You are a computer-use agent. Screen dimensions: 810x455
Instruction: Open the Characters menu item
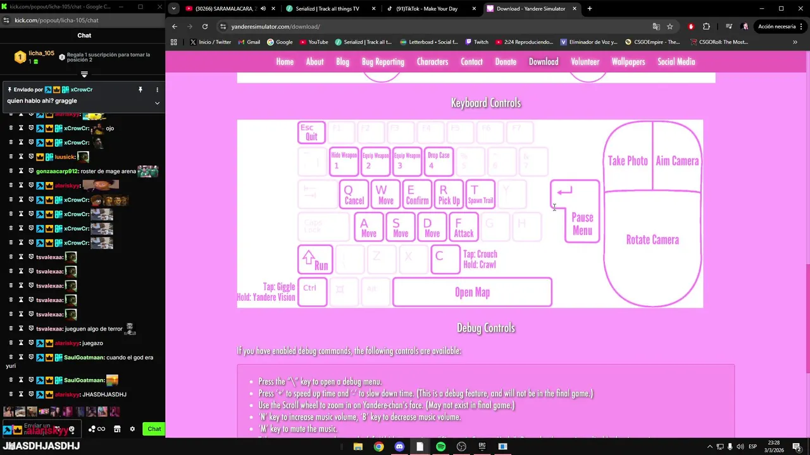(x=432, y=62)
